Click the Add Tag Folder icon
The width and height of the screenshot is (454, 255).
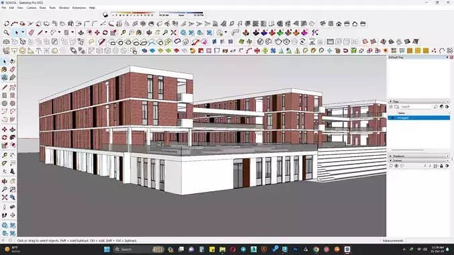(x=396, y=107)
